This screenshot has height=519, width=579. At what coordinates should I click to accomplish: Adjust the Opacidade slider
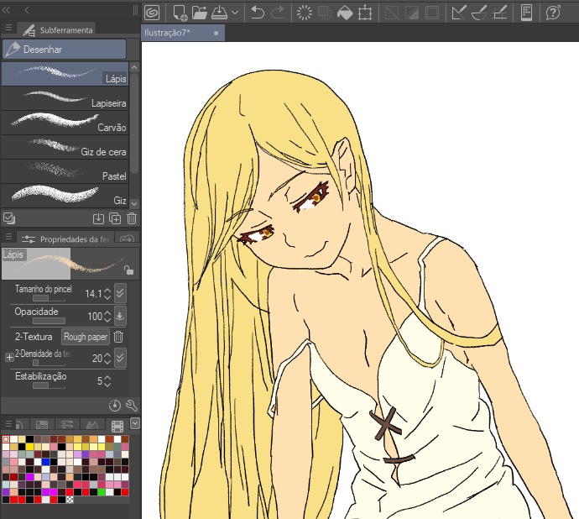[49, 321]
